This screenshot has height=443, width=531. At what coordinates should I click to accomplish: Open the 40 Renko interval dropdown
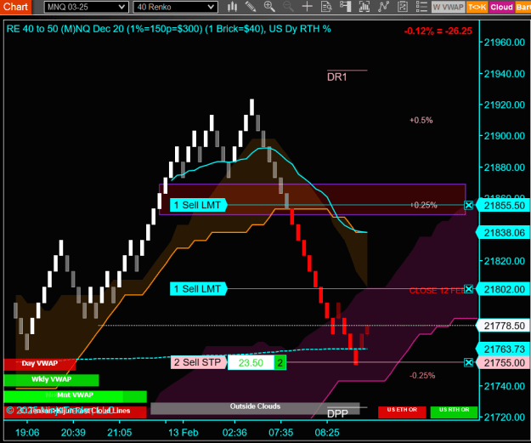coord(175,7)
